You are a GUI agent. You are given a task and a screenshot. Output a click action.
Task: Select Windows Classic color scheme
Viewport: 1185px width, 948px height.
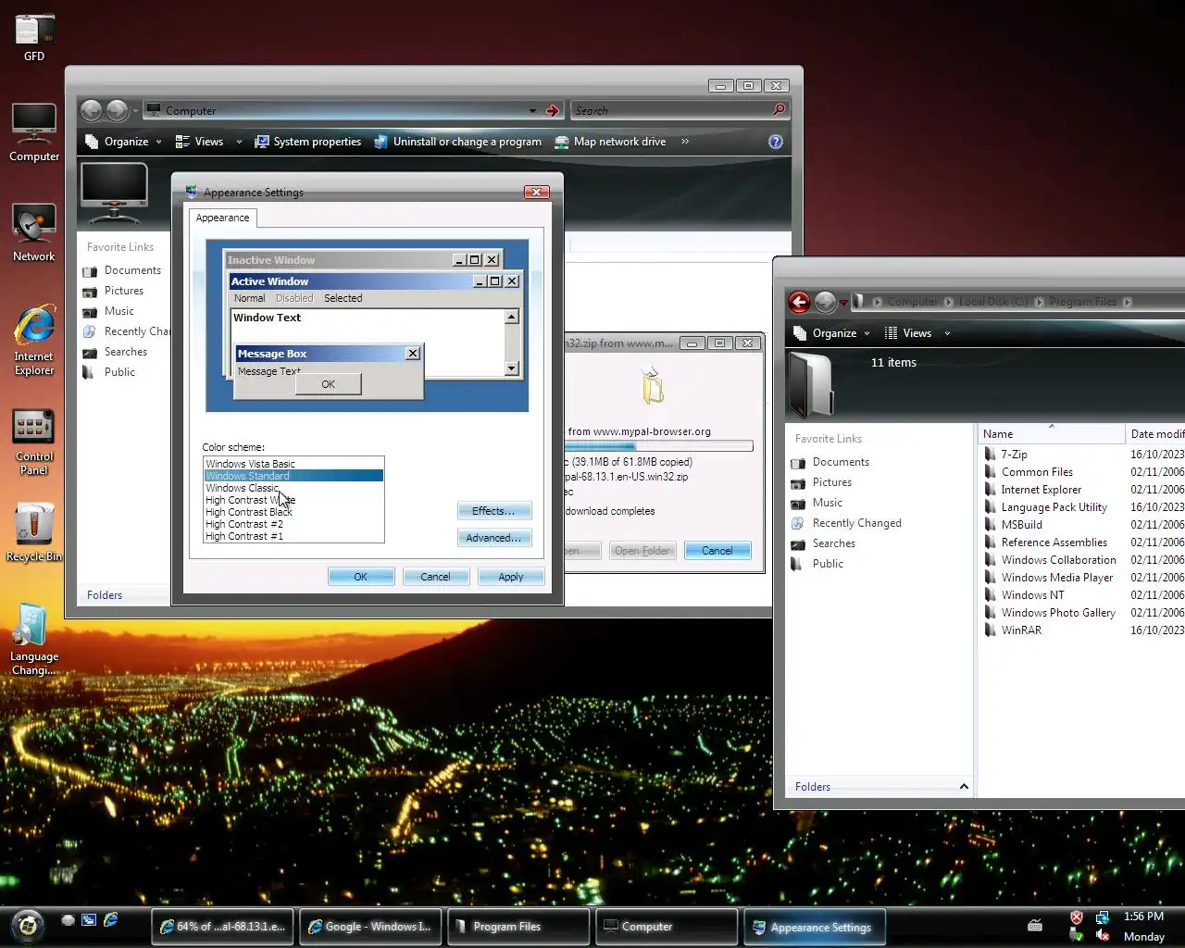point(293,488)
